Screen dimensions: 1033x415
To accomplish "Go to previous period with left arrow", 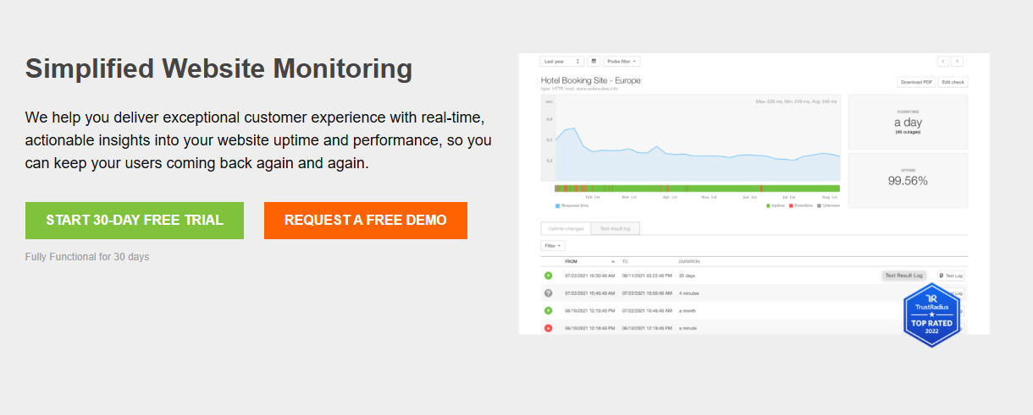I will coord(943,62).
